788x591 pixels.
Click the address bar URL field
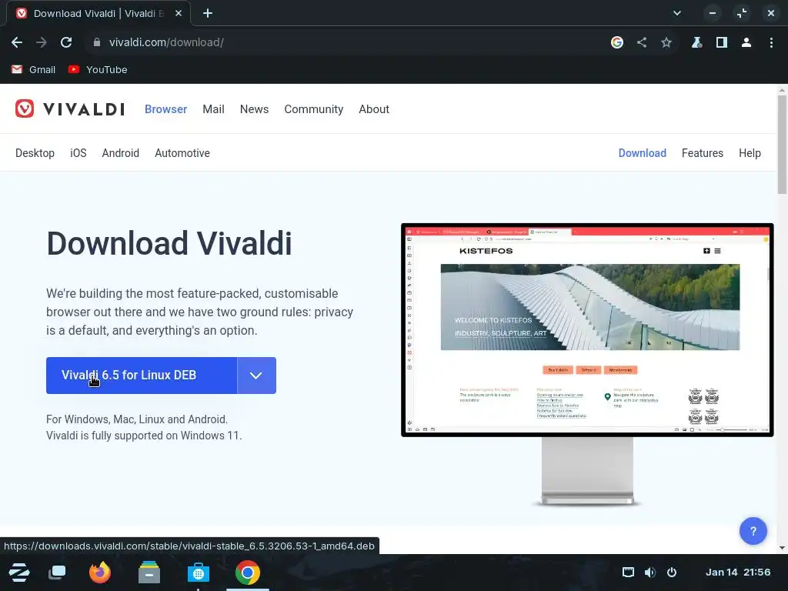coord(347,43)
